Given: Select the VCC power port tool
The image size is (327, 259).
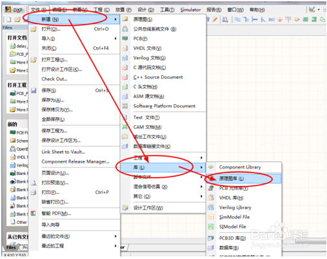Looking at the screenshot, I should pos(288,19).
